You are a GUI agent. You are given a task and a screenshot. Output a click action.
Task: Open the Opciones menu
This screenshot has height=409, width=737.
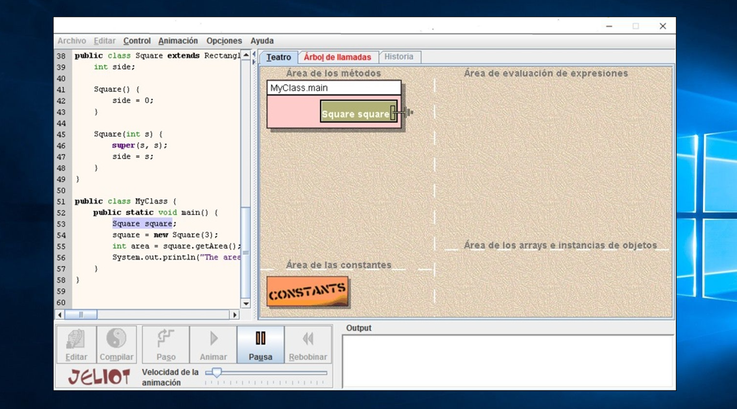[224, 41]
